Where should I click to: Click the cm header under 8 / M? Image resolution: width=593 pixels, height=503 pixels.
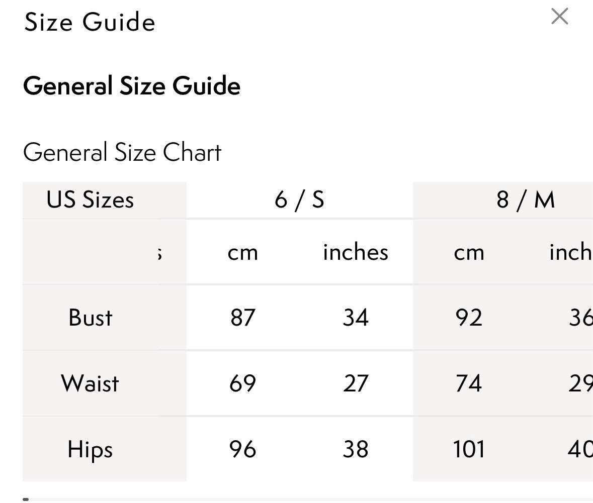469,252
